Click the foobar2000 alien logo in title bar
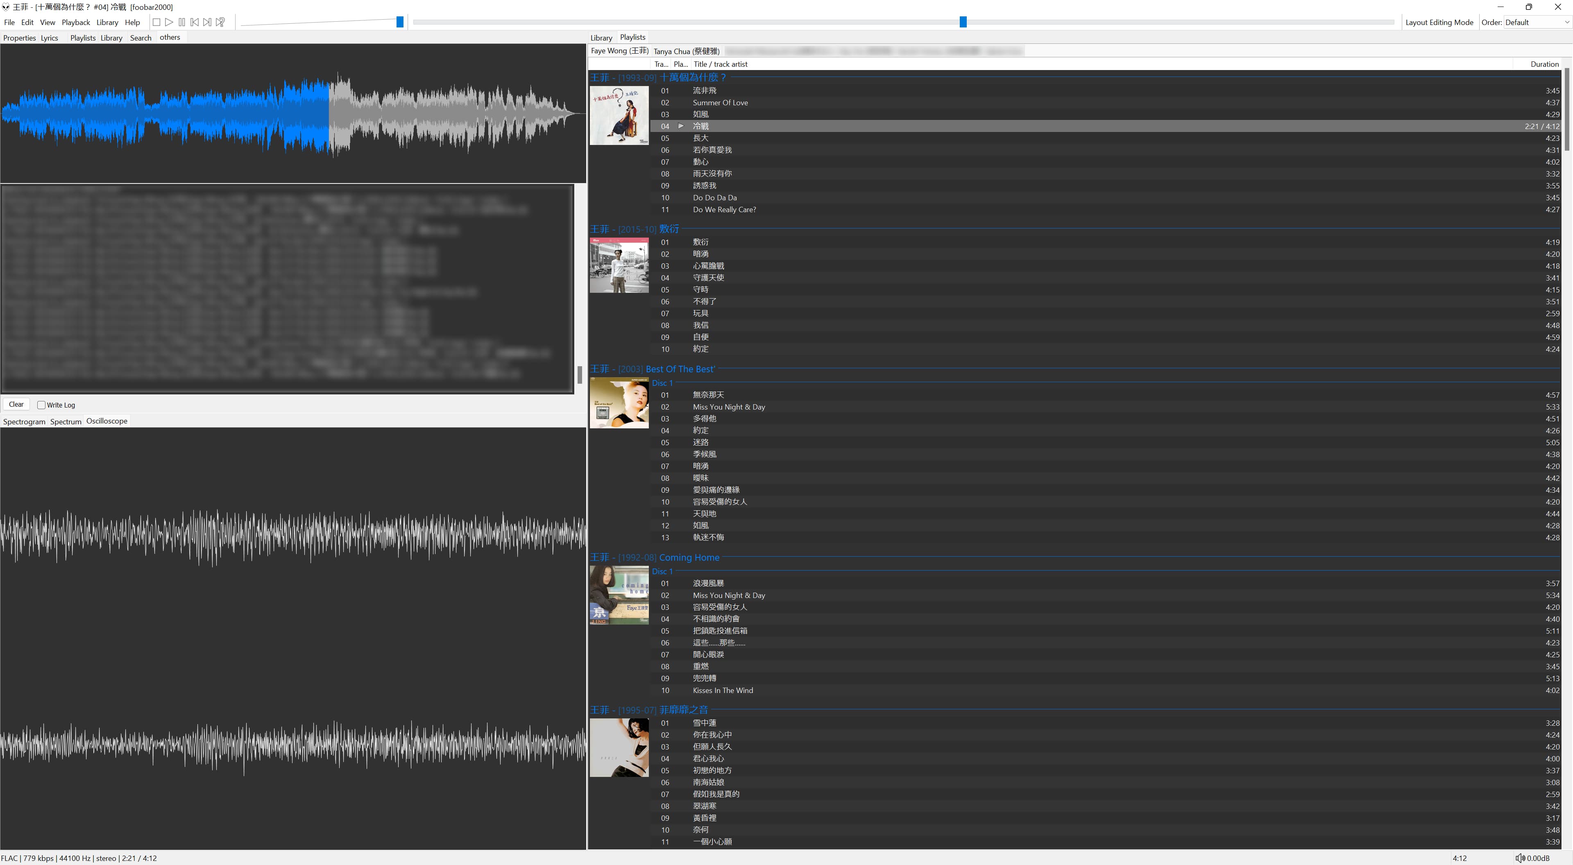The image size is (1573, 865). (x=5, y=7)
